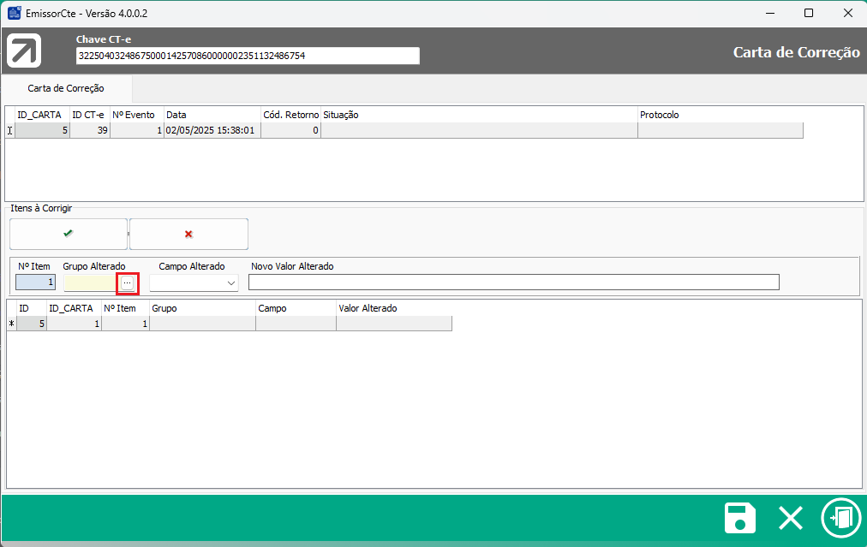Click the Protocolo column header
Screen dimensions: 867x547
point(720,115)
